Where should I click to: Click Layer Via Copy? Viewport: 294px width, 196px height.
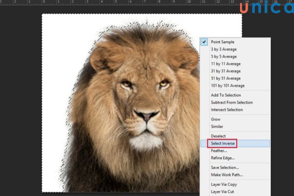[224, 184]
